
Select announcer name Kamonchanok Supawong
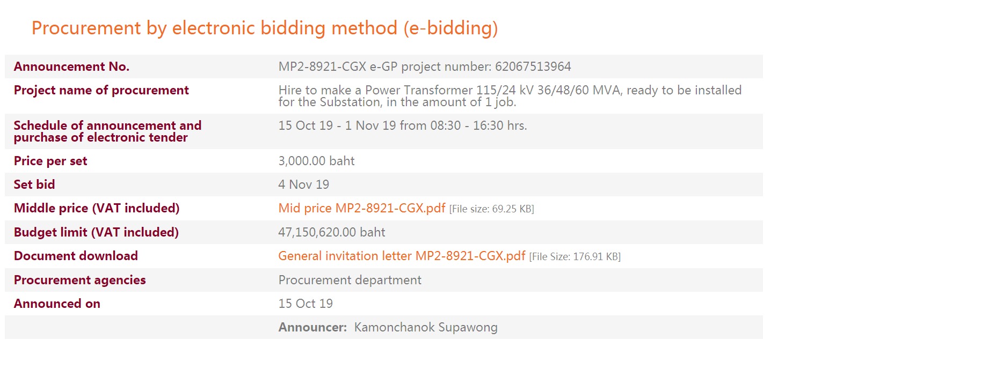(x=426, y=327)
